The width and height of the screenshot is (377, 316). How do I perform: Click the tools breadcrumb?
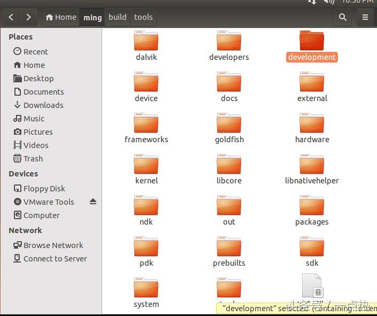tap(143, 17)
